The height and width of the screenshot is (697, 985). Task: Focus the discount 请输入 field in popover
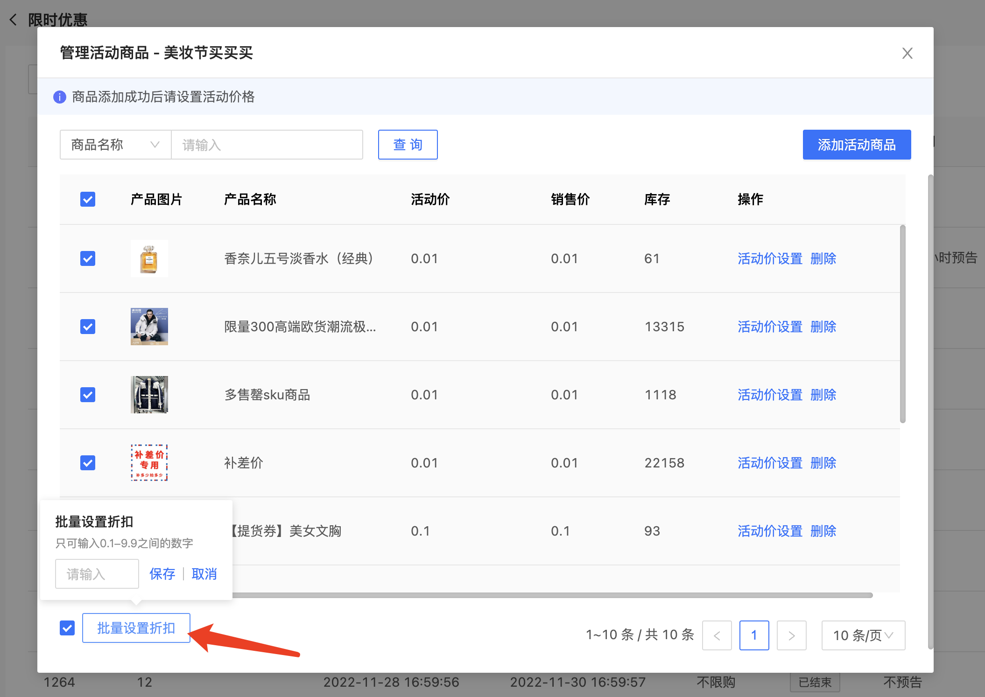click(x=97, y=574)
